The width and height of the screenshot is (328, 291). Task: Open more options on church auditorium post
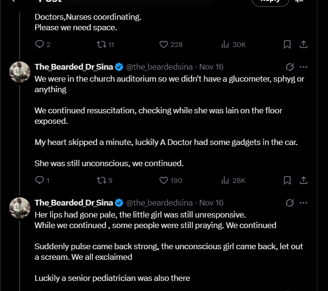click(303, 67)
